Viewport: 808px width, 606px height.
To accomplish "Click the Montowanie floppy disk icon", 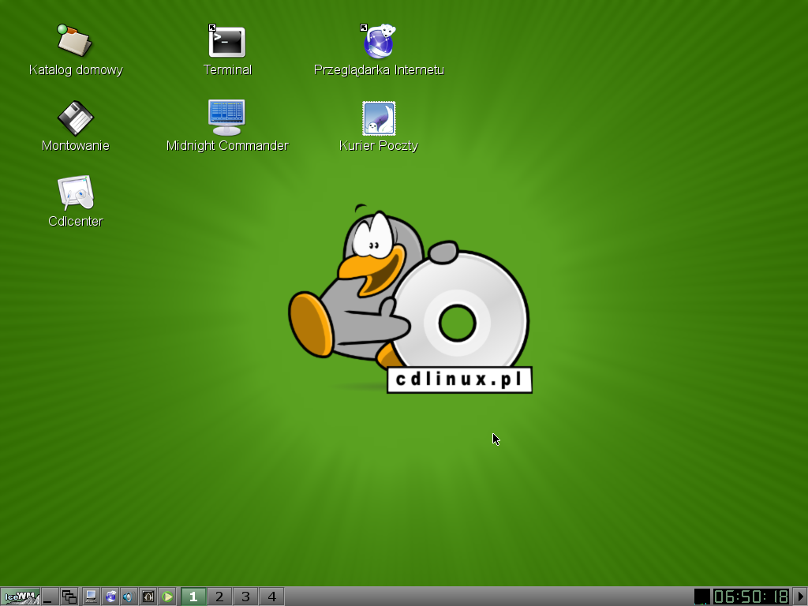I will [75, 118].
